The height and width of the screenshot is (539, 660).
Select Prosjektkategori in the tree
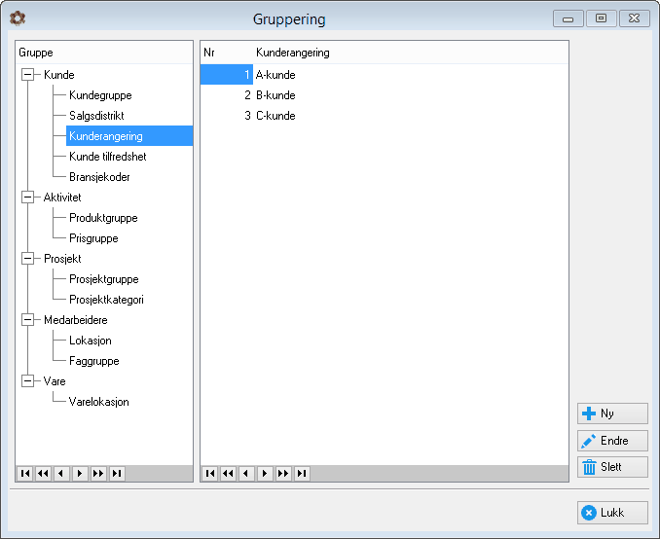pyautogui.click(x=106, y=300)
